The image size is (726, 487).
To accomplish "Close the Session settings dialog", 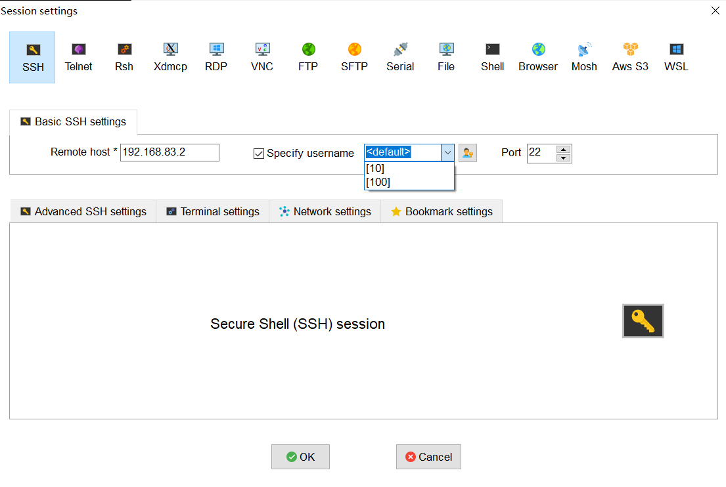I will coord(715,11).
